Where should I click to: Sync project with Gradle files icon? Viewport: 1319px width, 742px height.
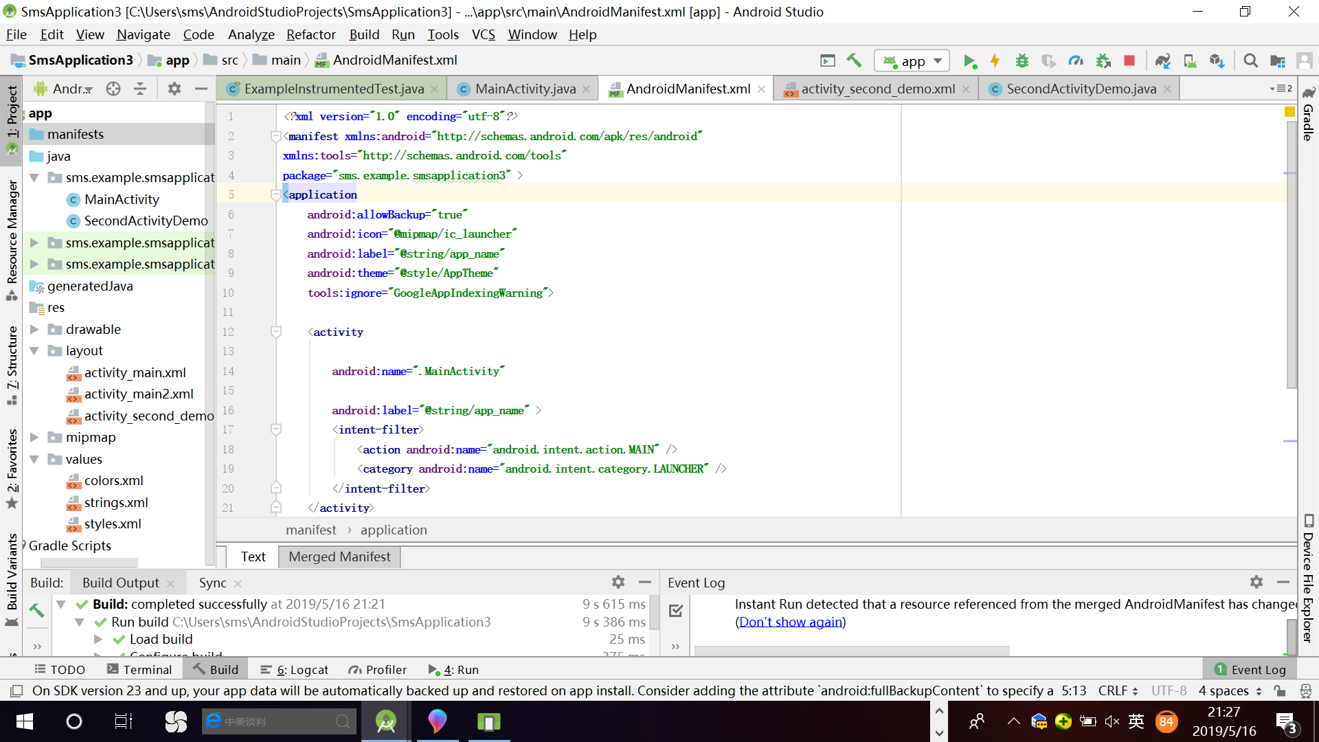tap(1162, 61)
